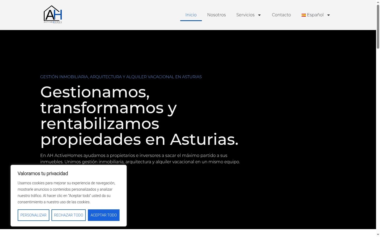Go to the Nosotros page
Image resolution: width=380 pixels, height=237 pixels.
point(216,15)
